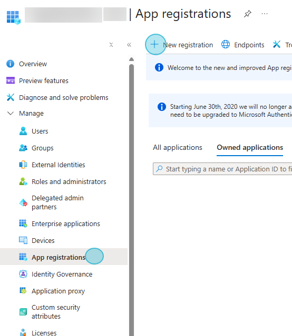
Task: Open Application proxy
Action: tap(58, 291)
